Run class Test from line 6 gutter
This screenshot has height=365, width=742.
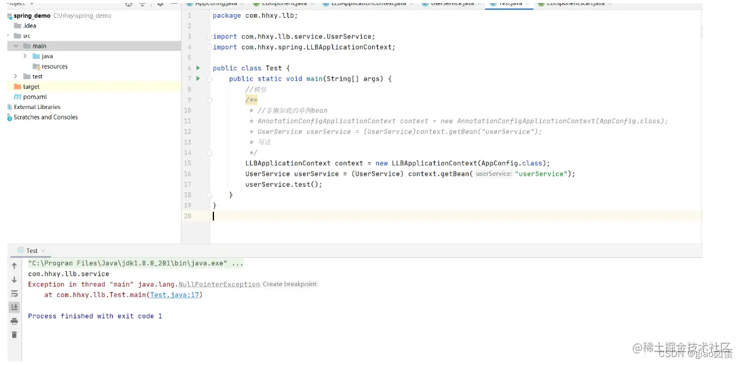(198, 68)
